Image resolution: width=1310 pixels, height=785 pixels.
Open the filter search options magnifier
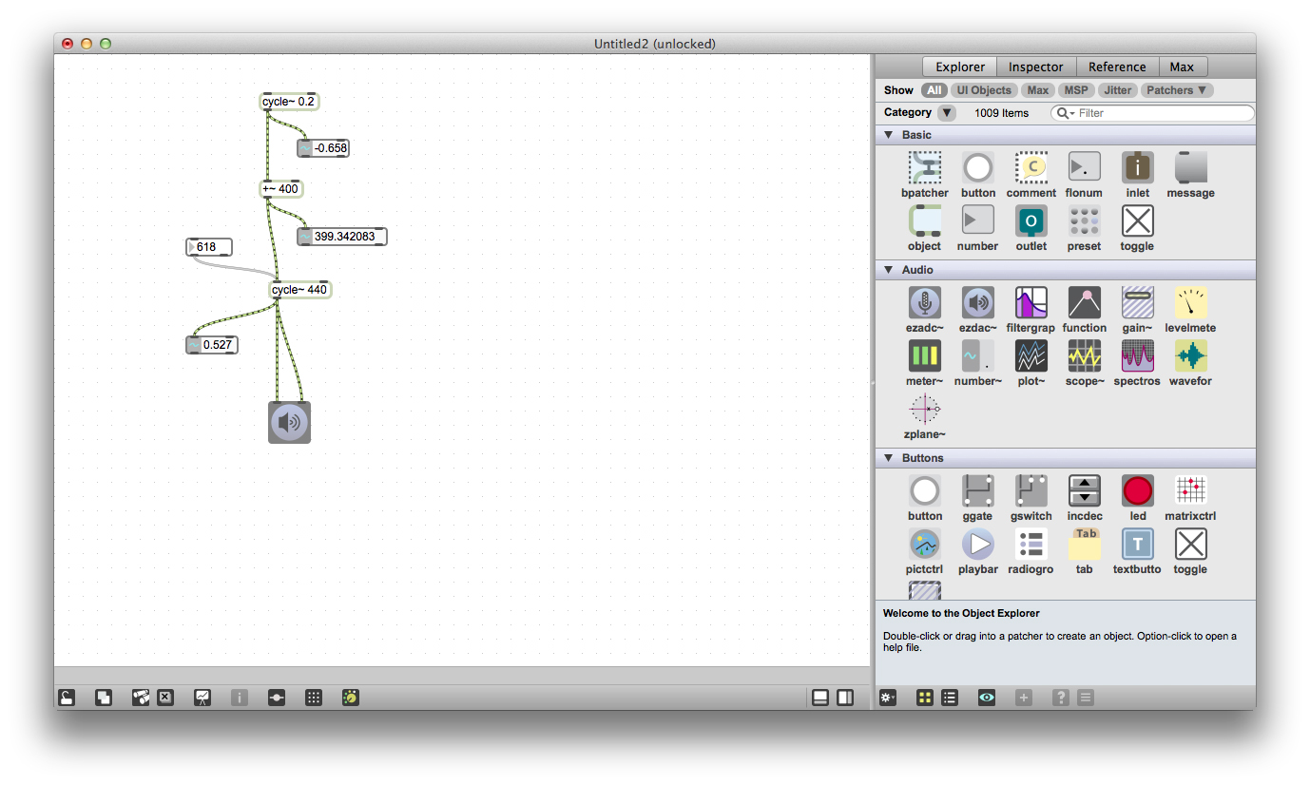point(1066,113)
